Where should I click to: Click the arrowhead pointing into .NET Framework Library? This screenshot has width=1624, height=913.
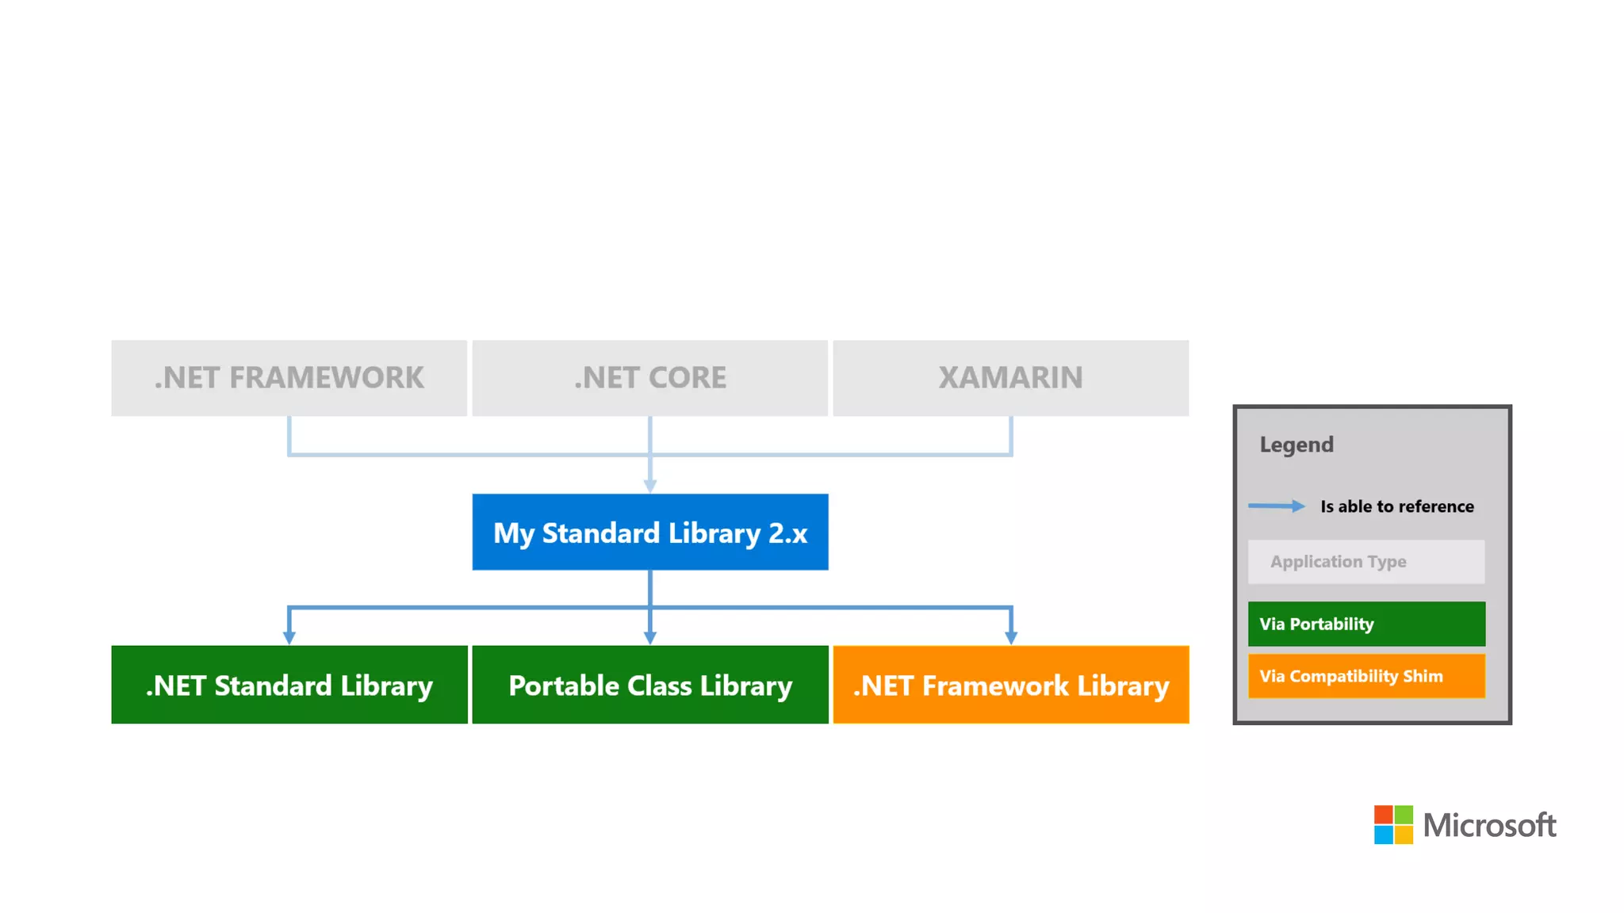coord(1011,638)
